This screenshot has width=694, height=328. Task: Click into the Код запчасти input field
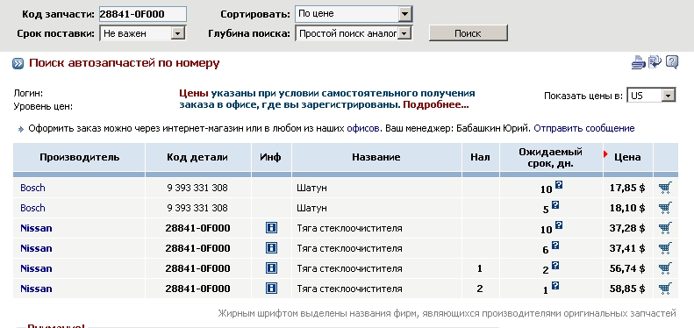[x=142, y=14]
